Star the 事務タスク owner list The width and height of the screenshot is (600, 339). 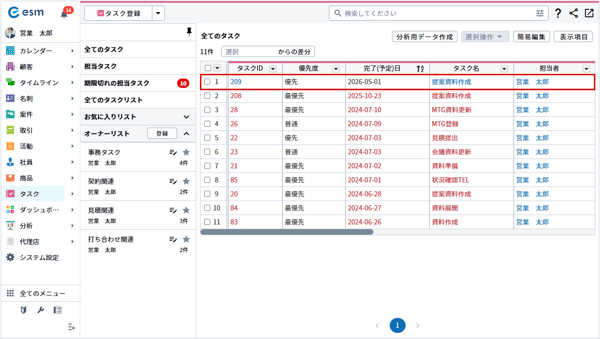point(186,152)
